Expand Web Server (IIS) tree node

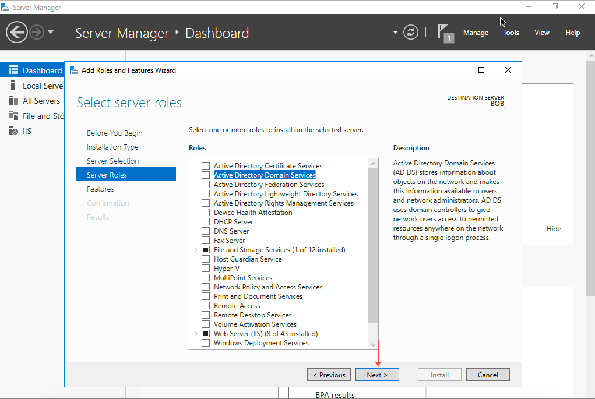[196, 334]
